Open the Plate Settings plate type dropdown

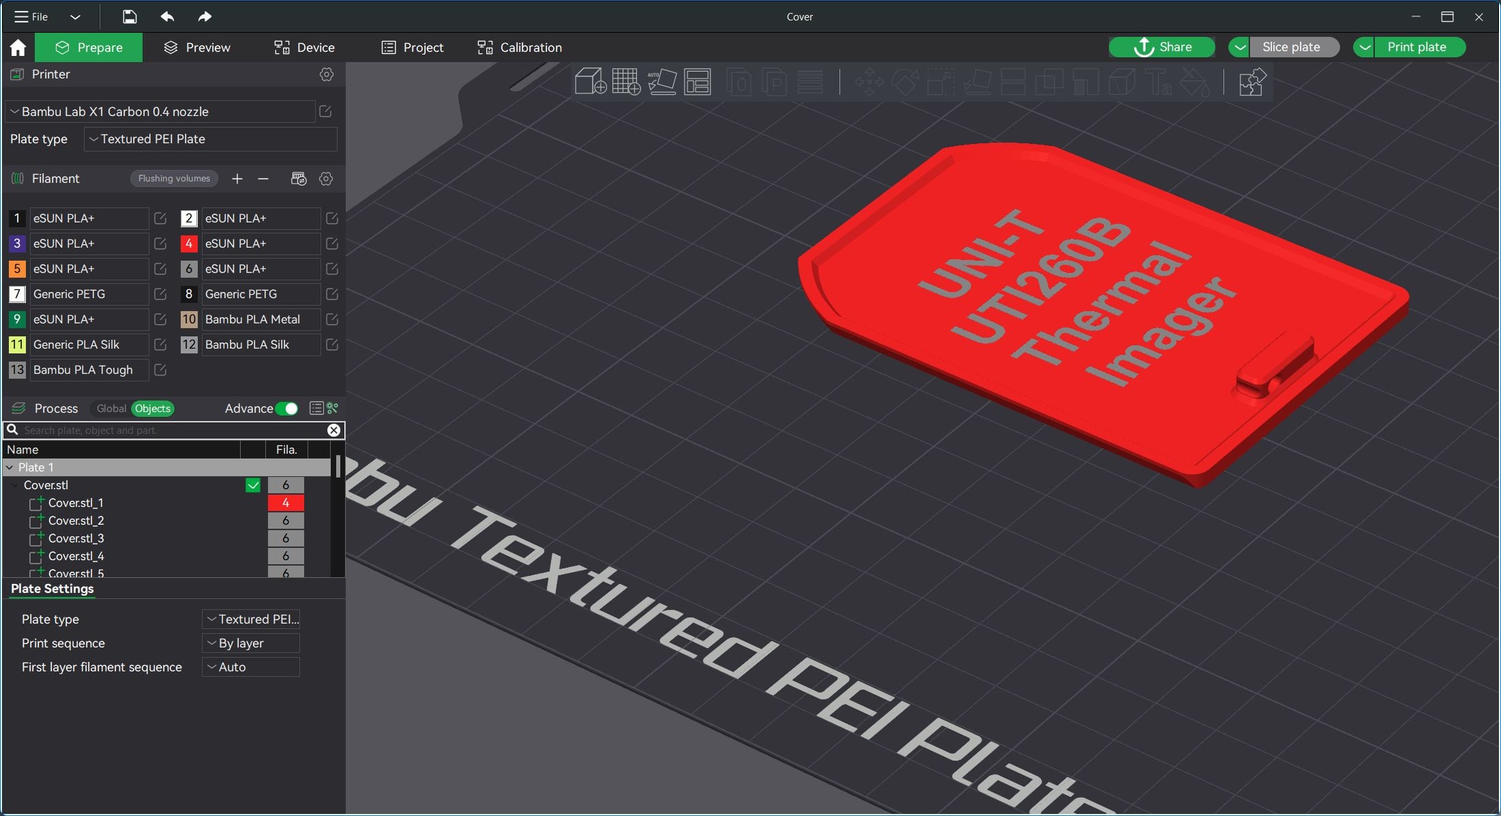[x=251, y=620]
